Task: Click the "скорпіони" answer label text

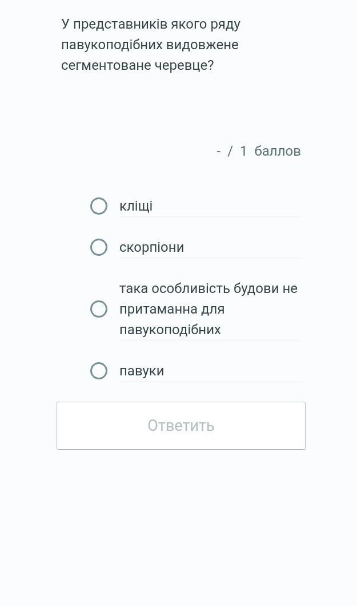Action: pos(151,247)
